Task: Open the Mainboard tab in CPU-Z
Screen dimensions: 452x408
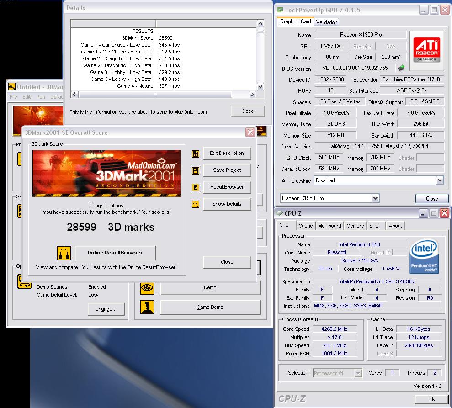Action: [x=330, y=226]
